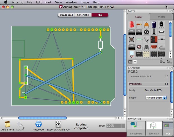Choose the pushbutton part icon
The width and height of the screenshot is (174, 137).
[131, 39]
